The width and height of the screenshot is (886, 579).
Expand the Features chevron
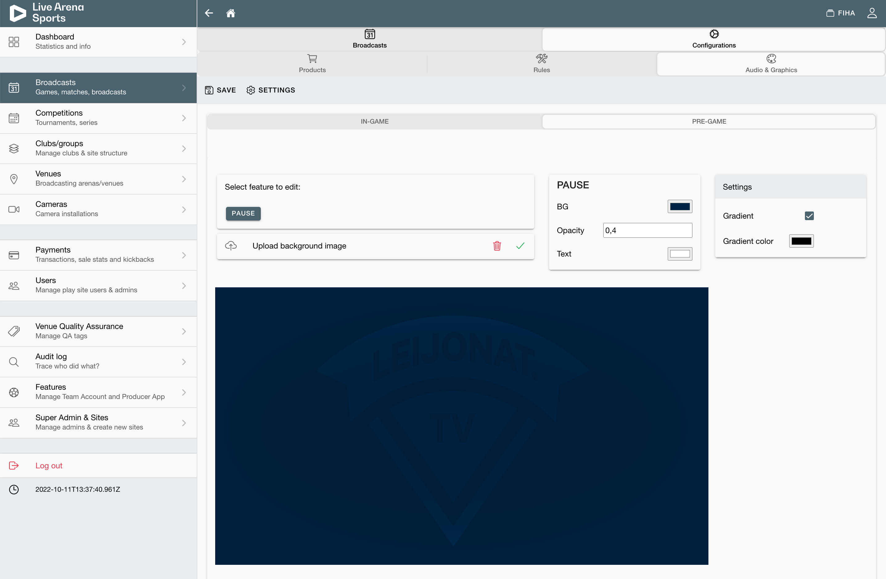pyautogui.click(x=184, y=392)
